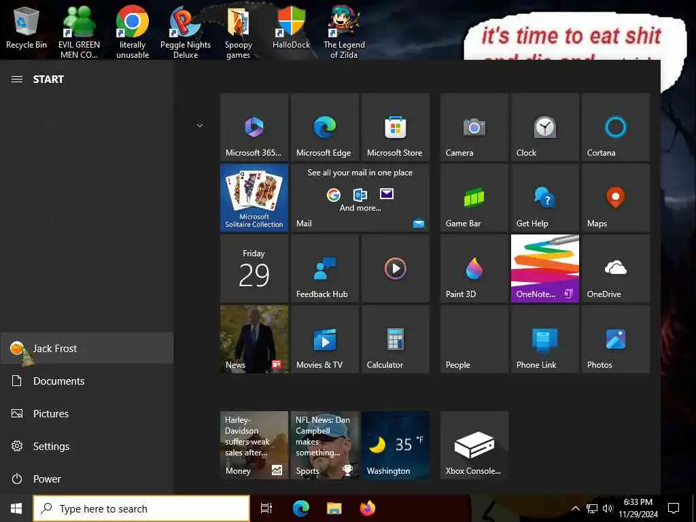This screenshot has height=522, width=696.
Task: Open the Get Help tile
Action: pos(544,198)
